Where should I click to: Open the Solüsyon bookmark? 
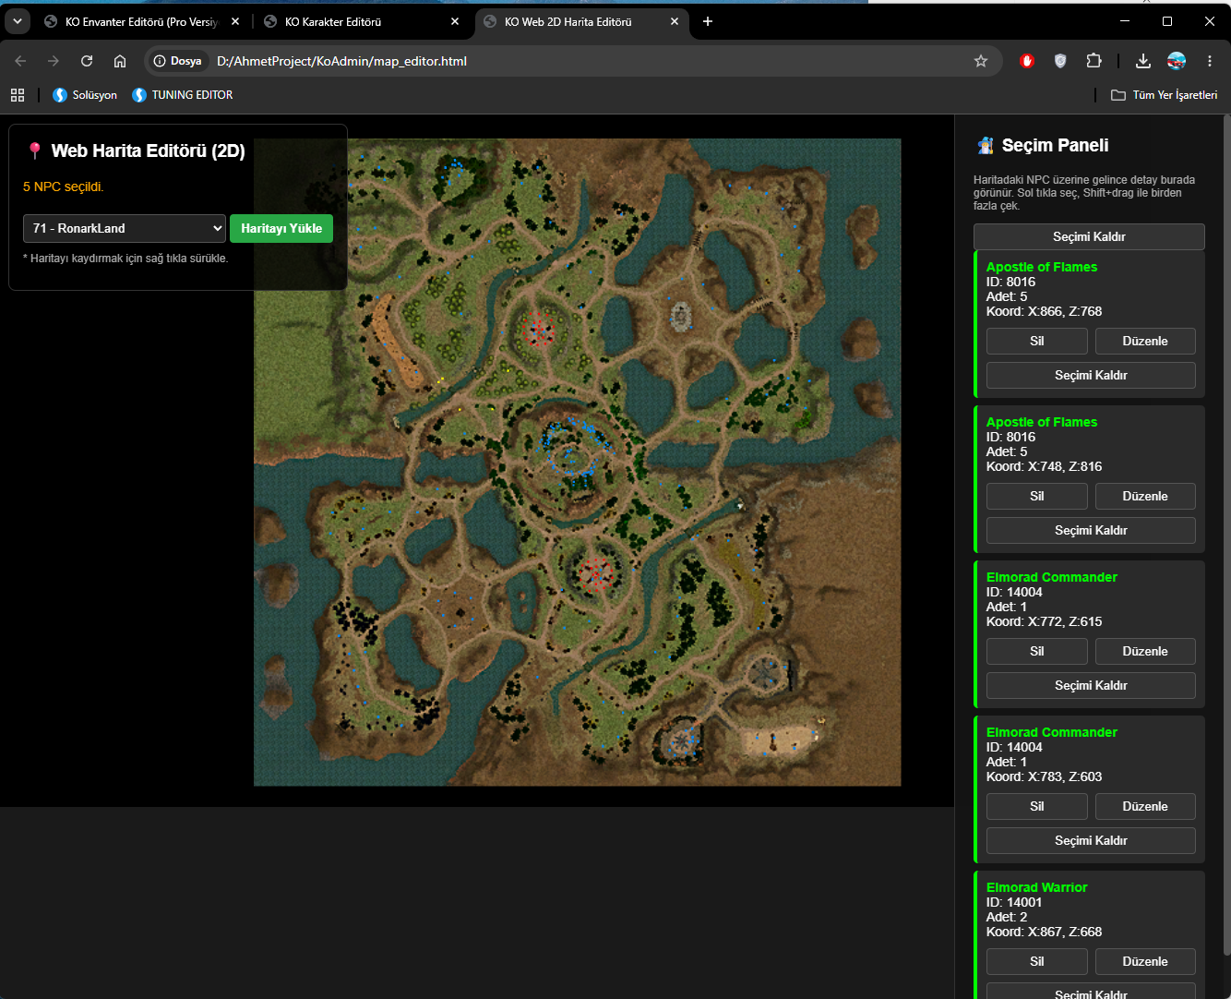(85, 95)
